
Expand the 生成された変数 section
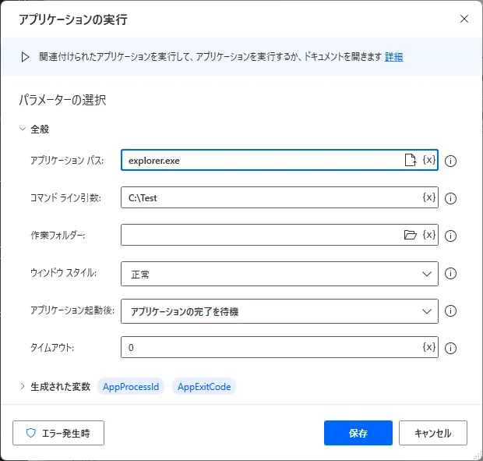(x=23, y=386)
